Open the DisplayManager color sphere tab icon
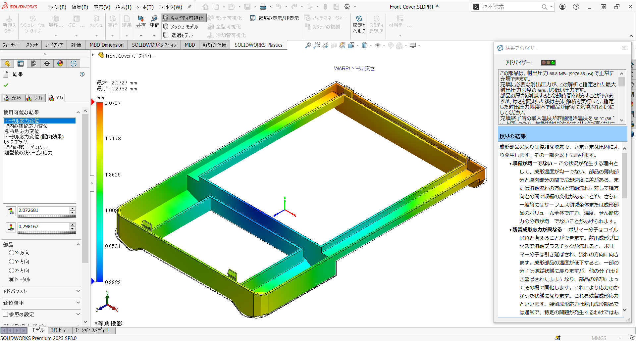The height and width of the screenshot is (341, 636). pyautogui.click(x=60, y=64)
